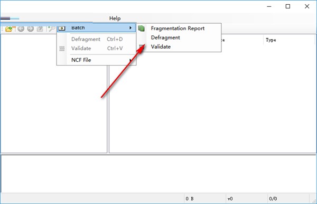Click the bottom log output panel

[x=158, y=173]
